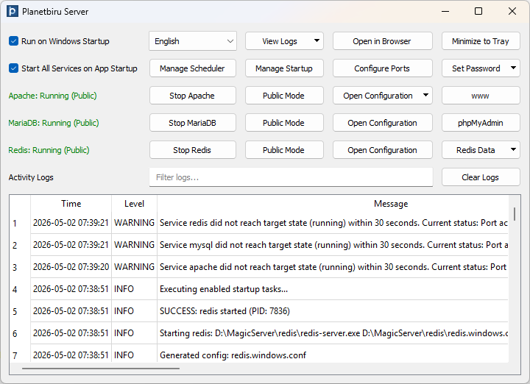The height and width of the screenshot is (384, 530).
Task: Click the Clear Logs button
Action: tap(480, 177)
